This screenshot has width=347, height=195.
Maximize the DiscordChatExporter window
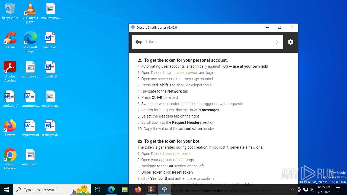tap(279, 27)
